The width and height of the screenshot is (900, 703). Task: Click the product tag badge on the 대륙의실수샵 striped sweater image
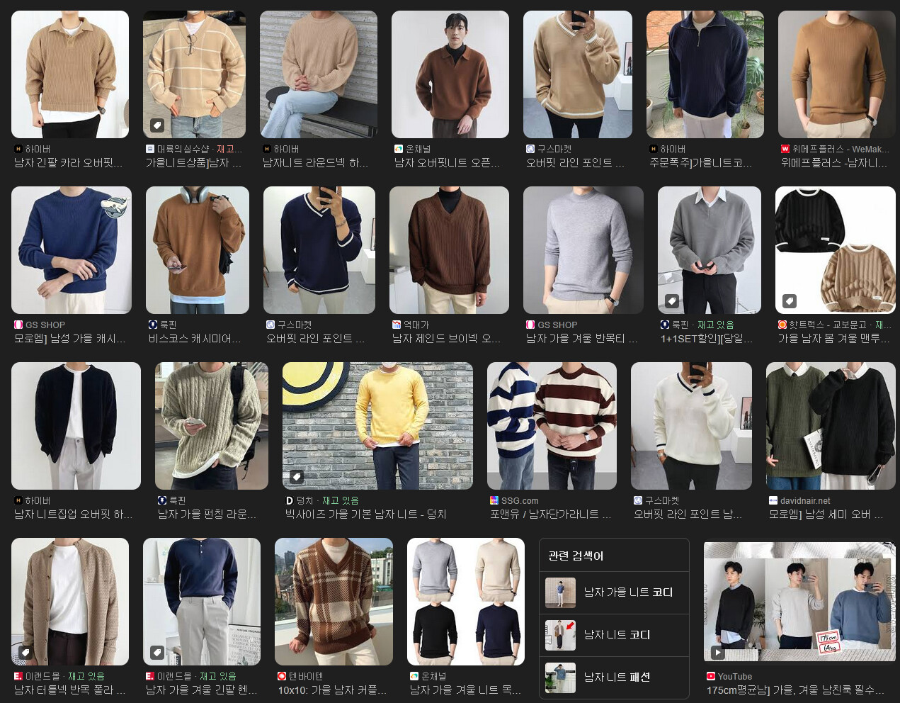[157, 125]
